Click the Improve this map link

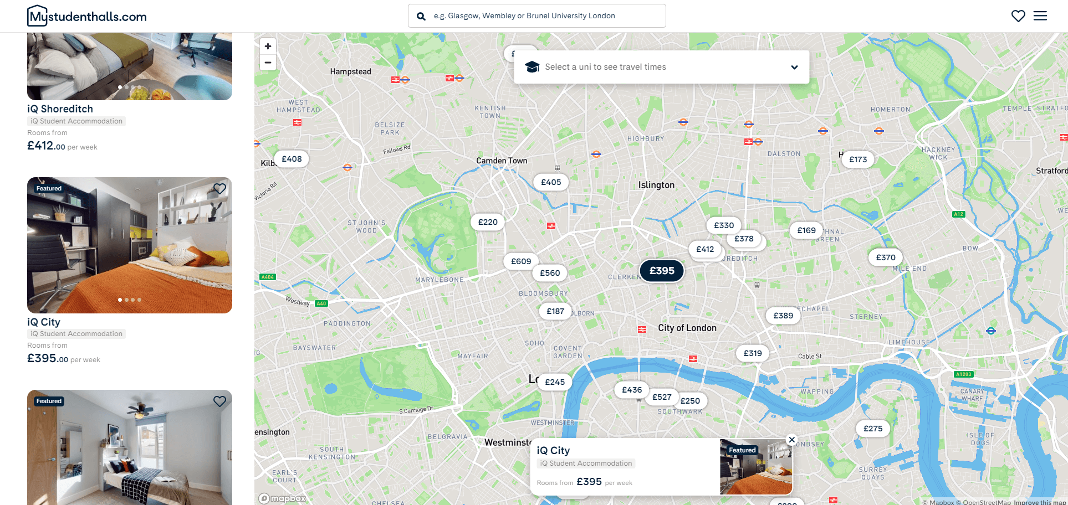(1040, 502)
